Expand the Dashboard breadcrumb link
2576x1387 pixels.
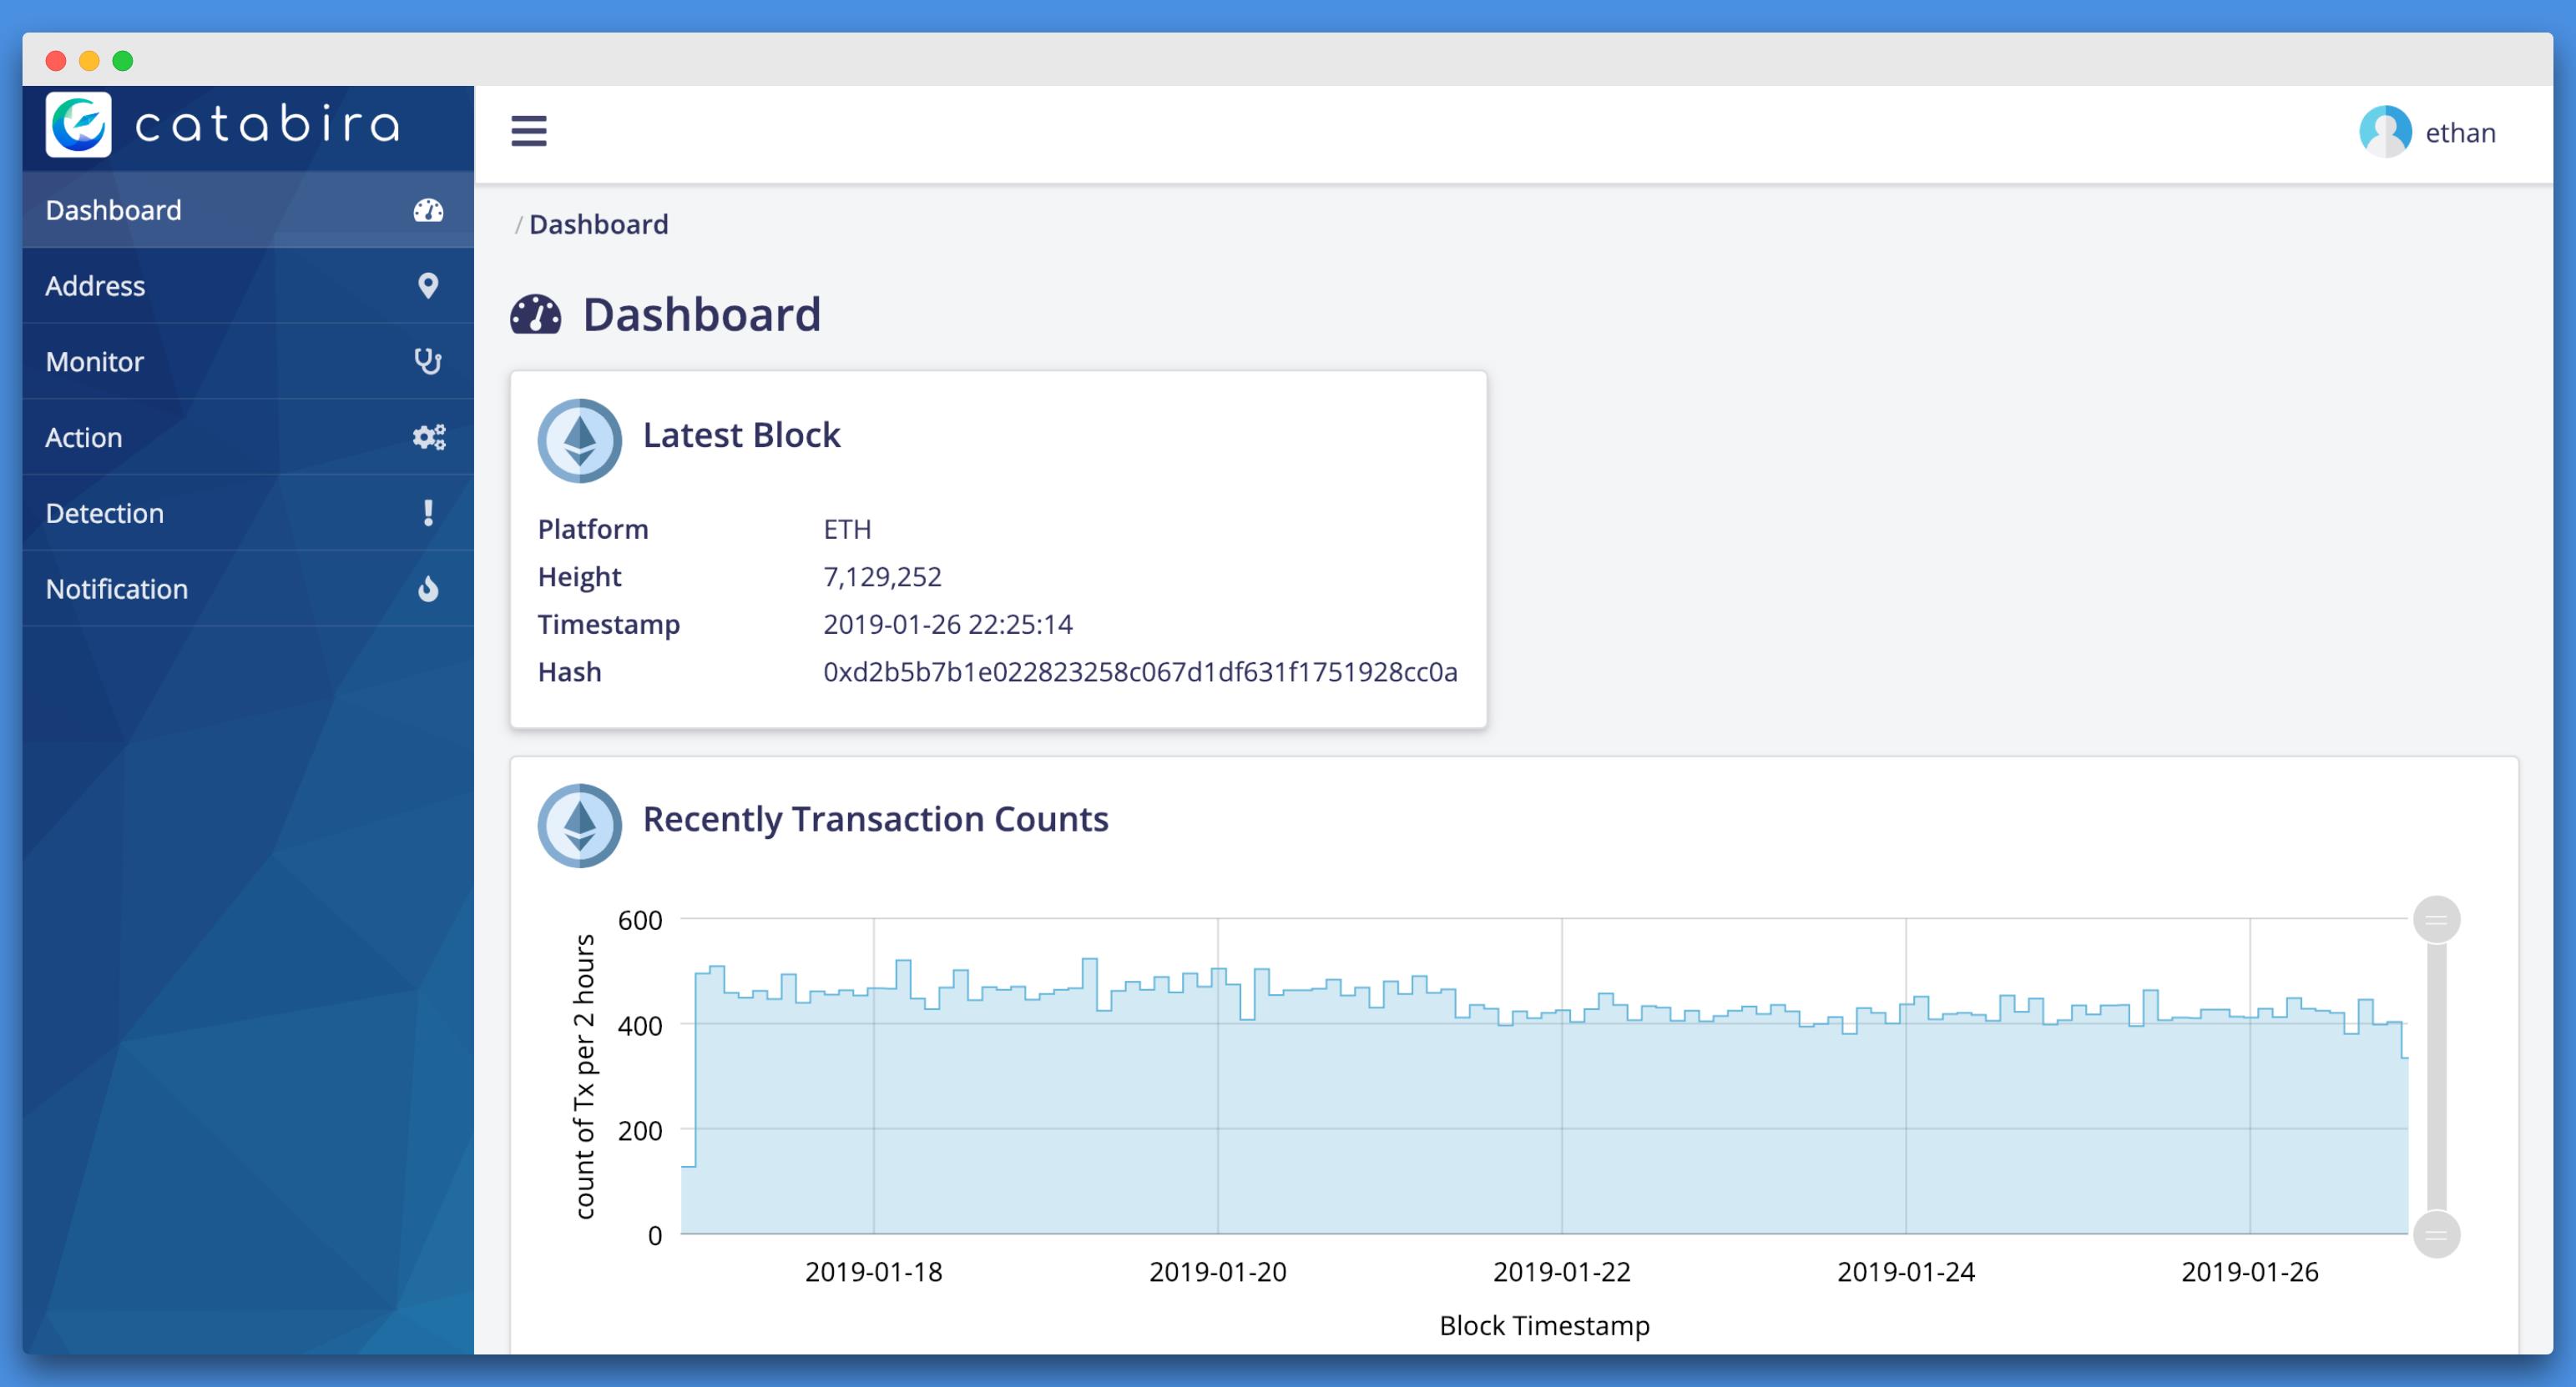tap(599, 224)
